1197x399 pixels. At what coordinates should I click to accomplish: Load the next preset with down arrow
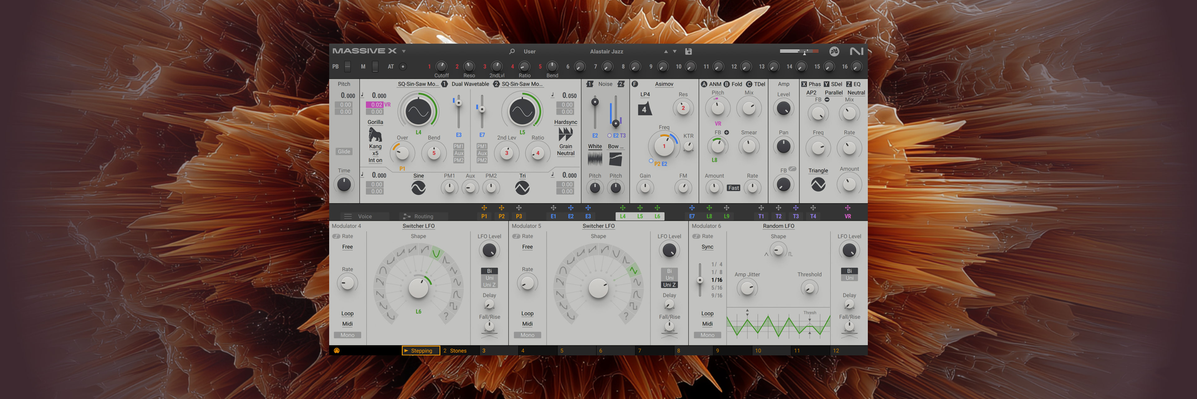click(x=675, y=51)
